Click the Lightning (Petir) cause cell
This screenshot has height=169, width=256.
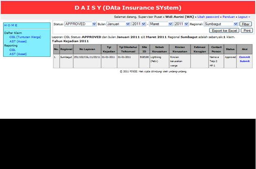click(x=159, y=61)
